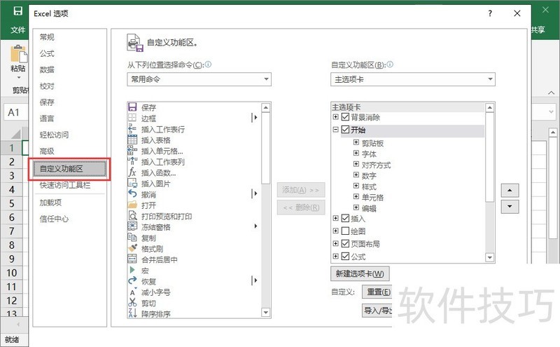Expand the 对齐方式 group node
Viewport: 560px width, 347px height.
356,164
